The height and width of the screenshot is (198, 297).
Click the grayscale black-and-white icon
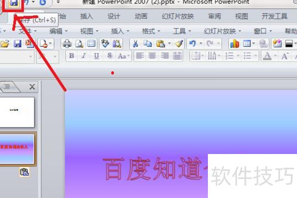289,44
